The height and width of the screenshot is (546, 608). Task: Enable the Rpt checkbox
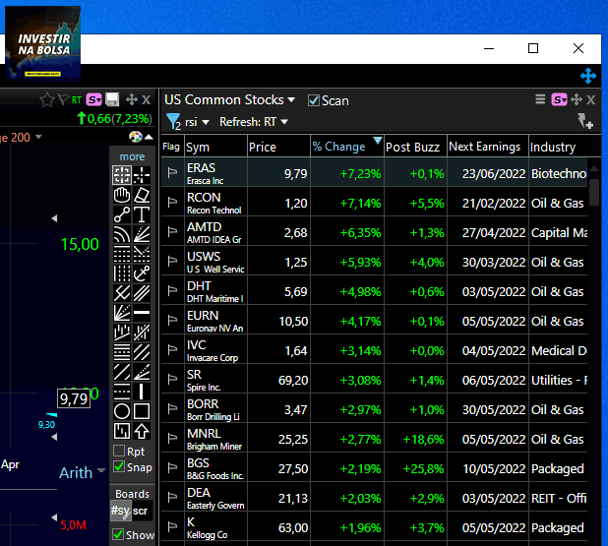pos(119,451)
